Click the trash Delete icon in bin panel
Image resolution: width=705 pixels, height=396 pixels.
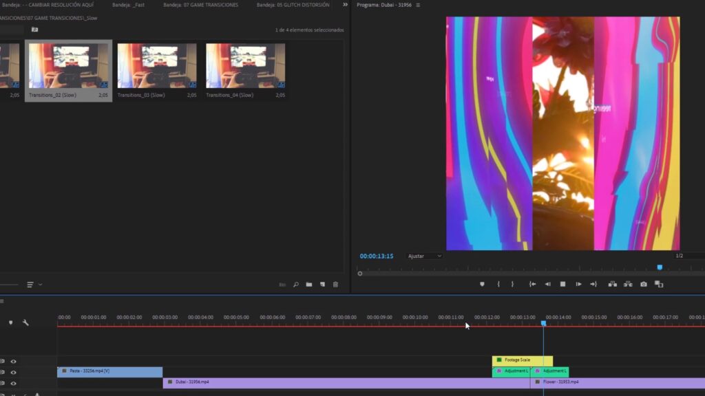335,285
